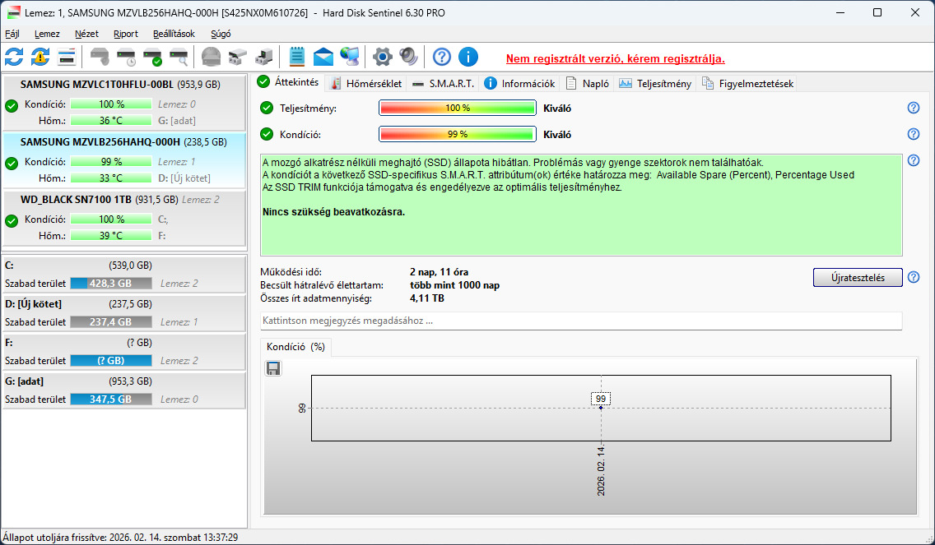Select SAMSUNG MZVLC1T0HFLU-00BL disk entry
This screenshot has width=935, height=545.
(x=124, y=103)
